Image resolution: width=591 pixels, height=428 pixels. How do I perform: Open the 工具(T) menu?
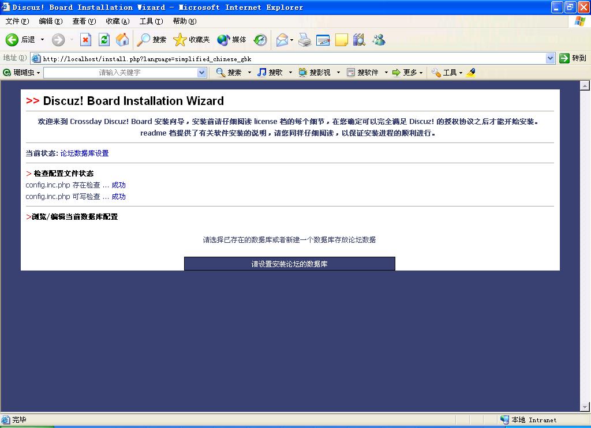(x=151, y=21)
